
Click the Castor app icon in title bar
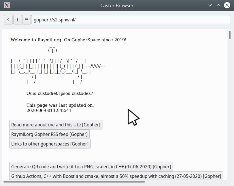coord(7,5)
